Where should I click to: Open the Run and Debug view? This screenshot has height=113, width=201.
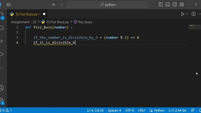pos(2,54)
